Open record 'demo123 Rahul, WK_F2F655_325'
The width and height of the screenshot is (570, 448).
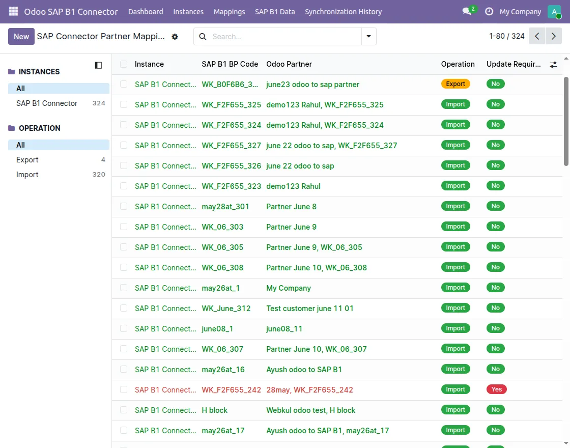(x=325, y=105)
